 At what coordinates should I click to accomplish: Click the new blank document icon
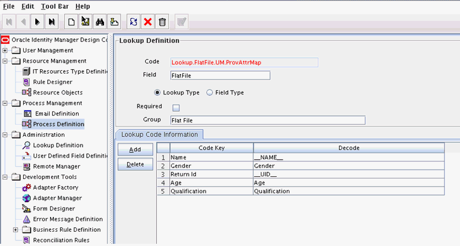pos(70,22)
